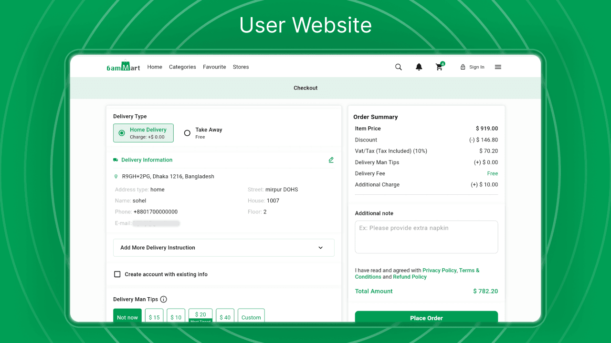Viewport: 611px width, 343px height.
Task: Open the search magnifier icon
Action: click(399, 67)
